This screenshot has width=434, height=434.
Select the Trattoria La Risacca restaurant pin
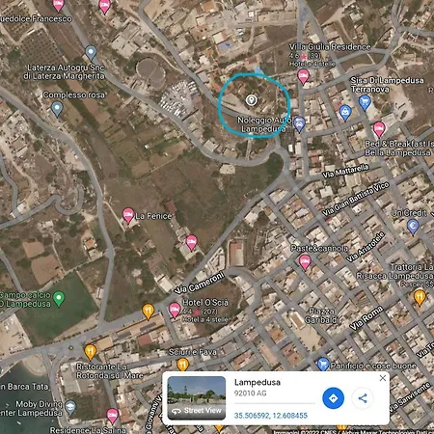coord(420,297)
